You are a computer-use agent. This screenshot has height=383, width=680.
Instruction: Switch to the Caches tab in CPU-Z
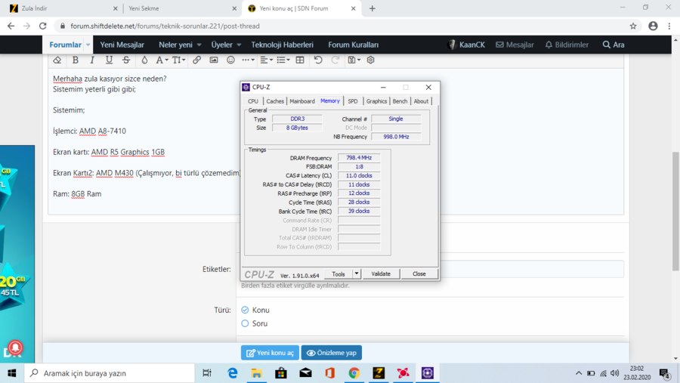pos(275,101)
